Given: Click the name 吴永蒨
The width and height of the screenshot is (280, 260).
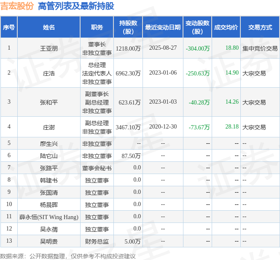Looking at the screenshot, I should click(x=49, y=229).
